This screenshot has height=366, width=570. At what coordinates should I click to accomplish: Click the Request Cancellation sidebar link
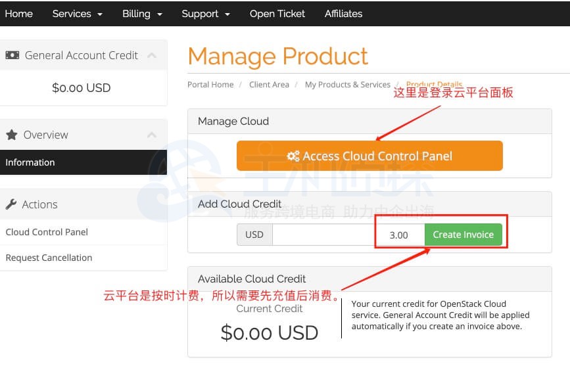point(49,258)
